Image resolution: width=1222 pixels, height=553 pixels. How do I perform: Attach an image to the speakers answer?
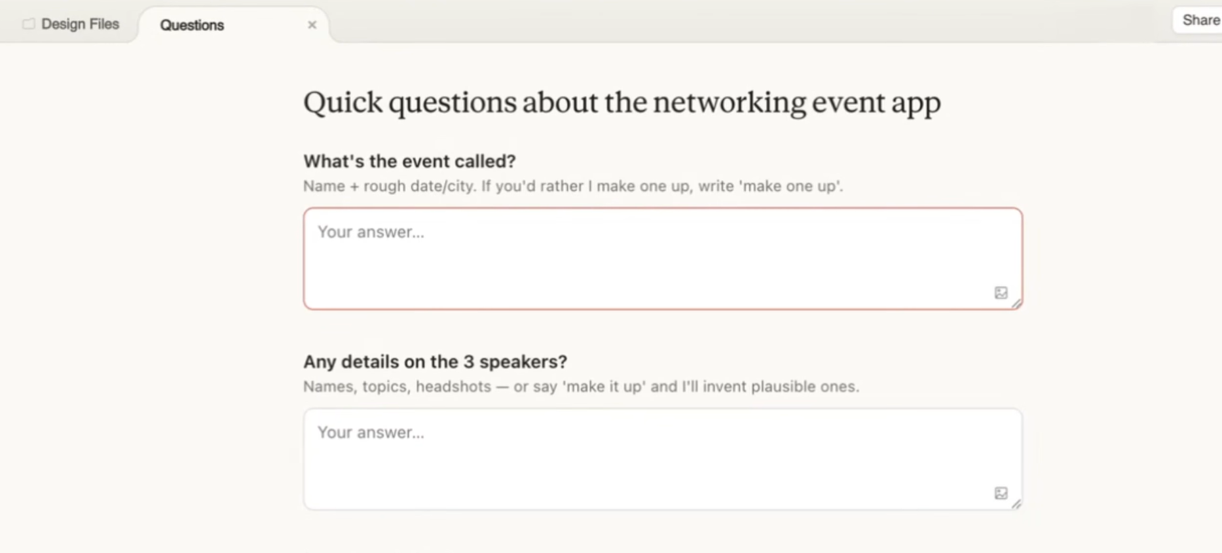(x=1001, y=493)
